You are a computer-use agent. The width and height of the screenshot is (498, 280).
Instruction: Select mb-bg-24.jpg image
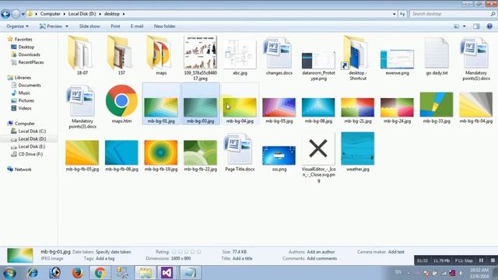[397, 110]
